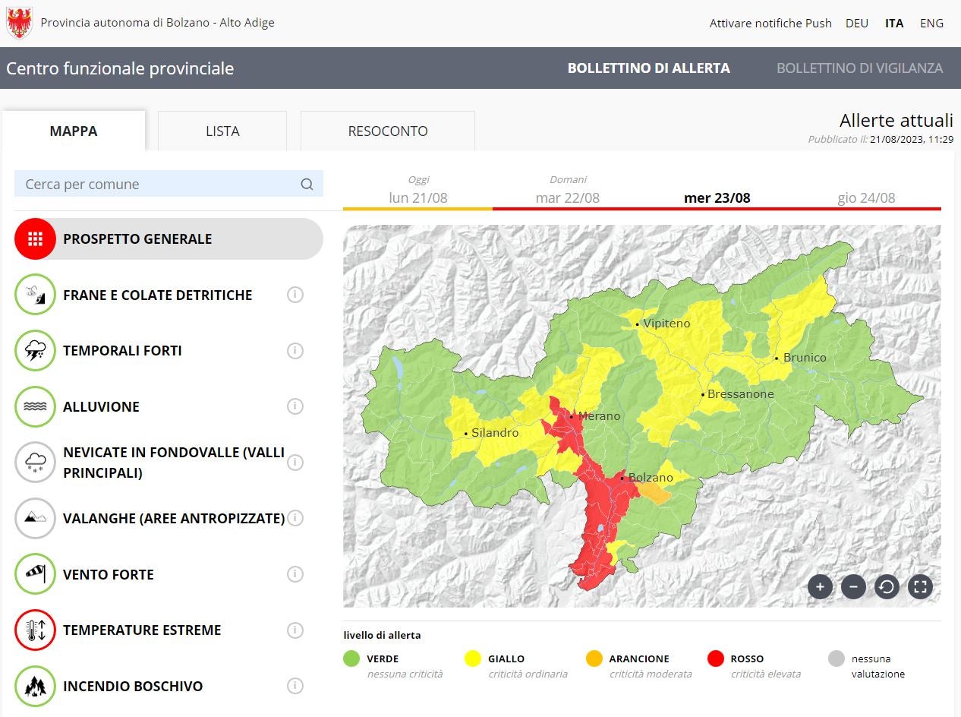Image resolution: width=961 pixels, height=717 pixels.
Task: Select the Incendio boschivo fire icon
Action: click(35, 686)
